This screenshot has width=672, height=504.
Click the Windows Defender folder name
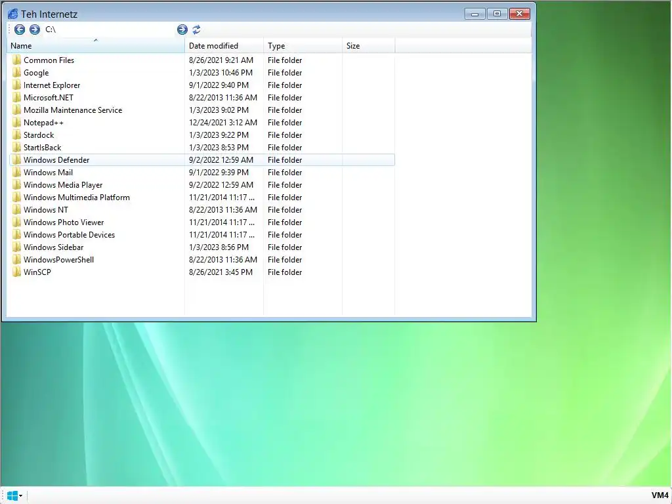[56, 159]
